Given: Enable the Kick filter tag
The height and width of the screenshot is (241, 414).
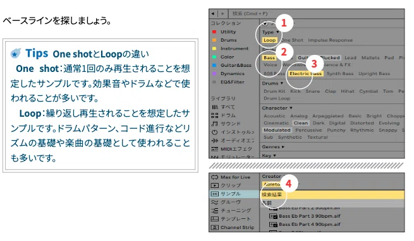Looking at the screenshot, I should (295, 91).
